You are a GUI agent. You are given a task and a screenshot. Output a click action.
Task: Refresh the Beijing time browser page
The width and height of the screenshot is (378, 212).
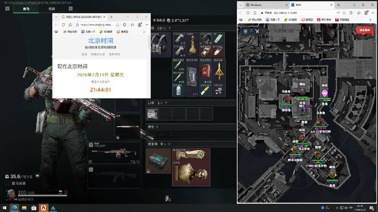pyautogui.click(x=63, y=25)
